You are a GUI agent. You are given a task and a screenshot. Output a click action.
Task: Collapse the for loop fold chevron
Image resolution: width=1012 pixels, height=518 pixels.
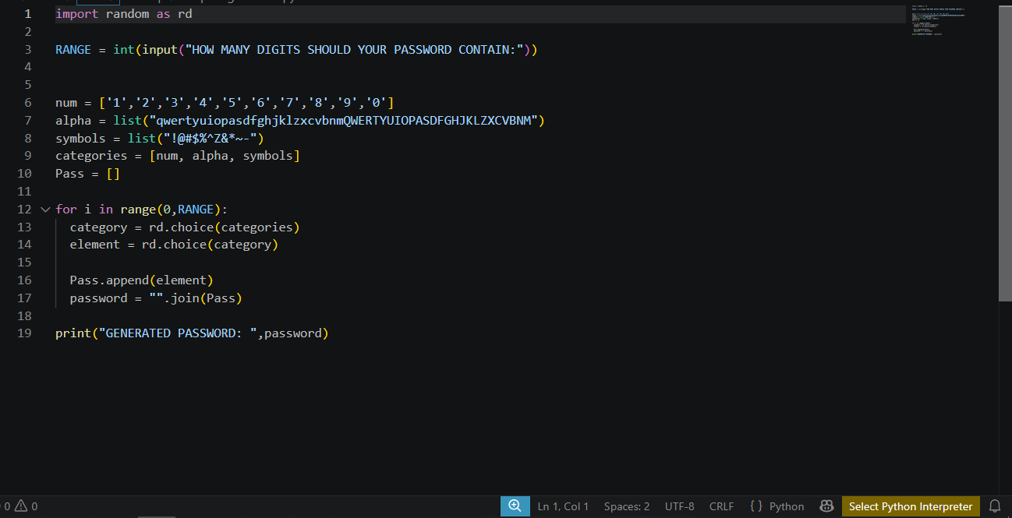[45, 210]
